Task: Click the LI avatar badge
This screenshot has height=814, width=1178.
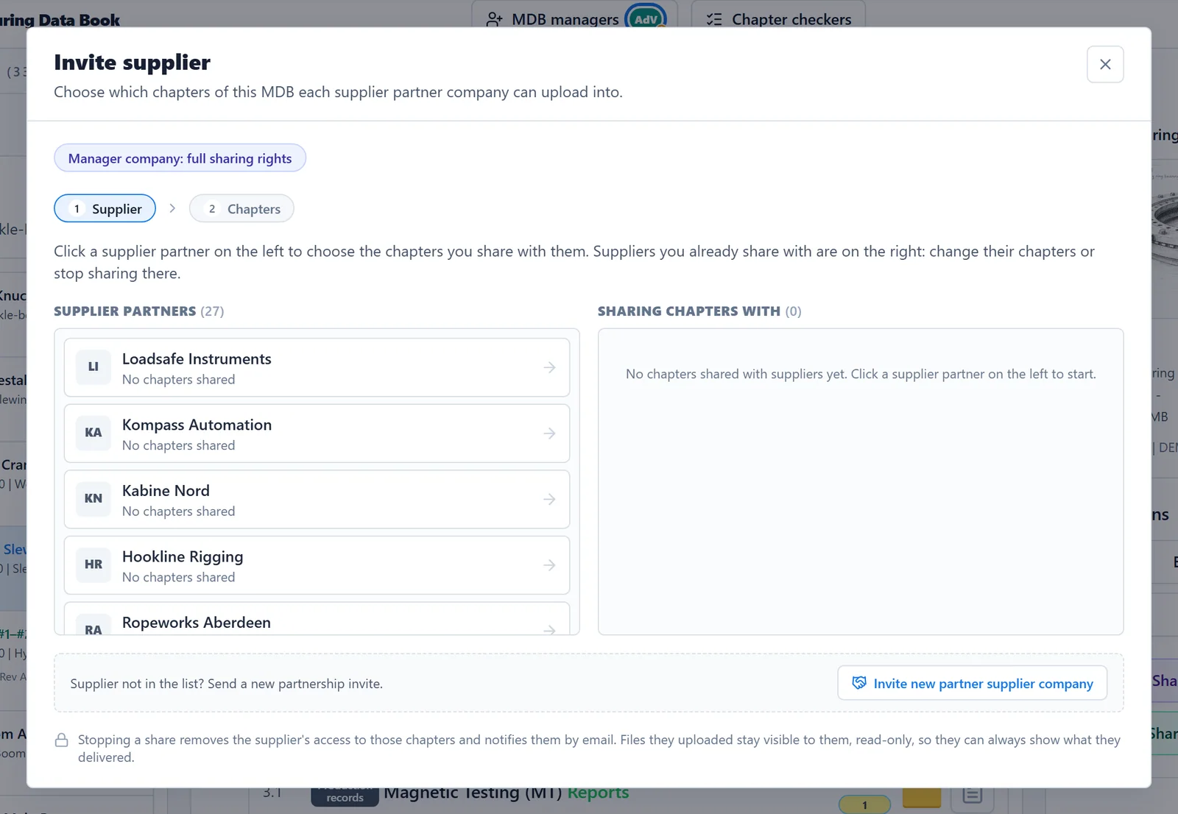Action: [94, 367]
